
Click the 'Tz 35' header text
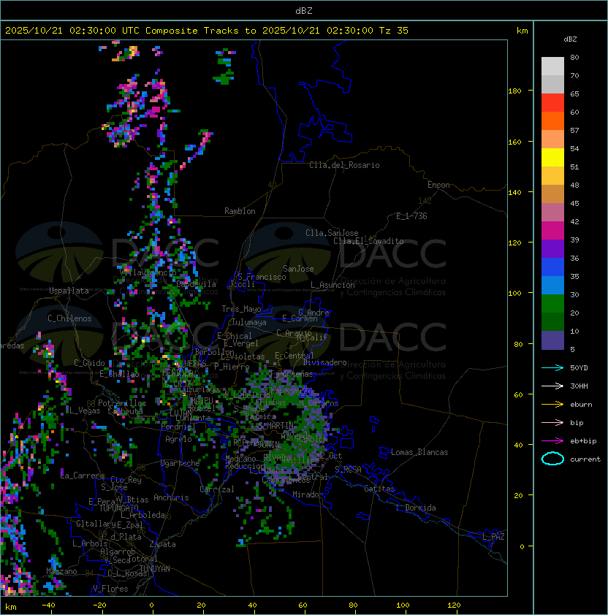[394, 31]
